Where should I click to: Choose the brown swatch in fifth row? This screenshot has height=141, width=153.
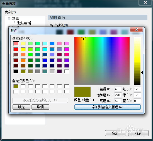click(23, 66)
